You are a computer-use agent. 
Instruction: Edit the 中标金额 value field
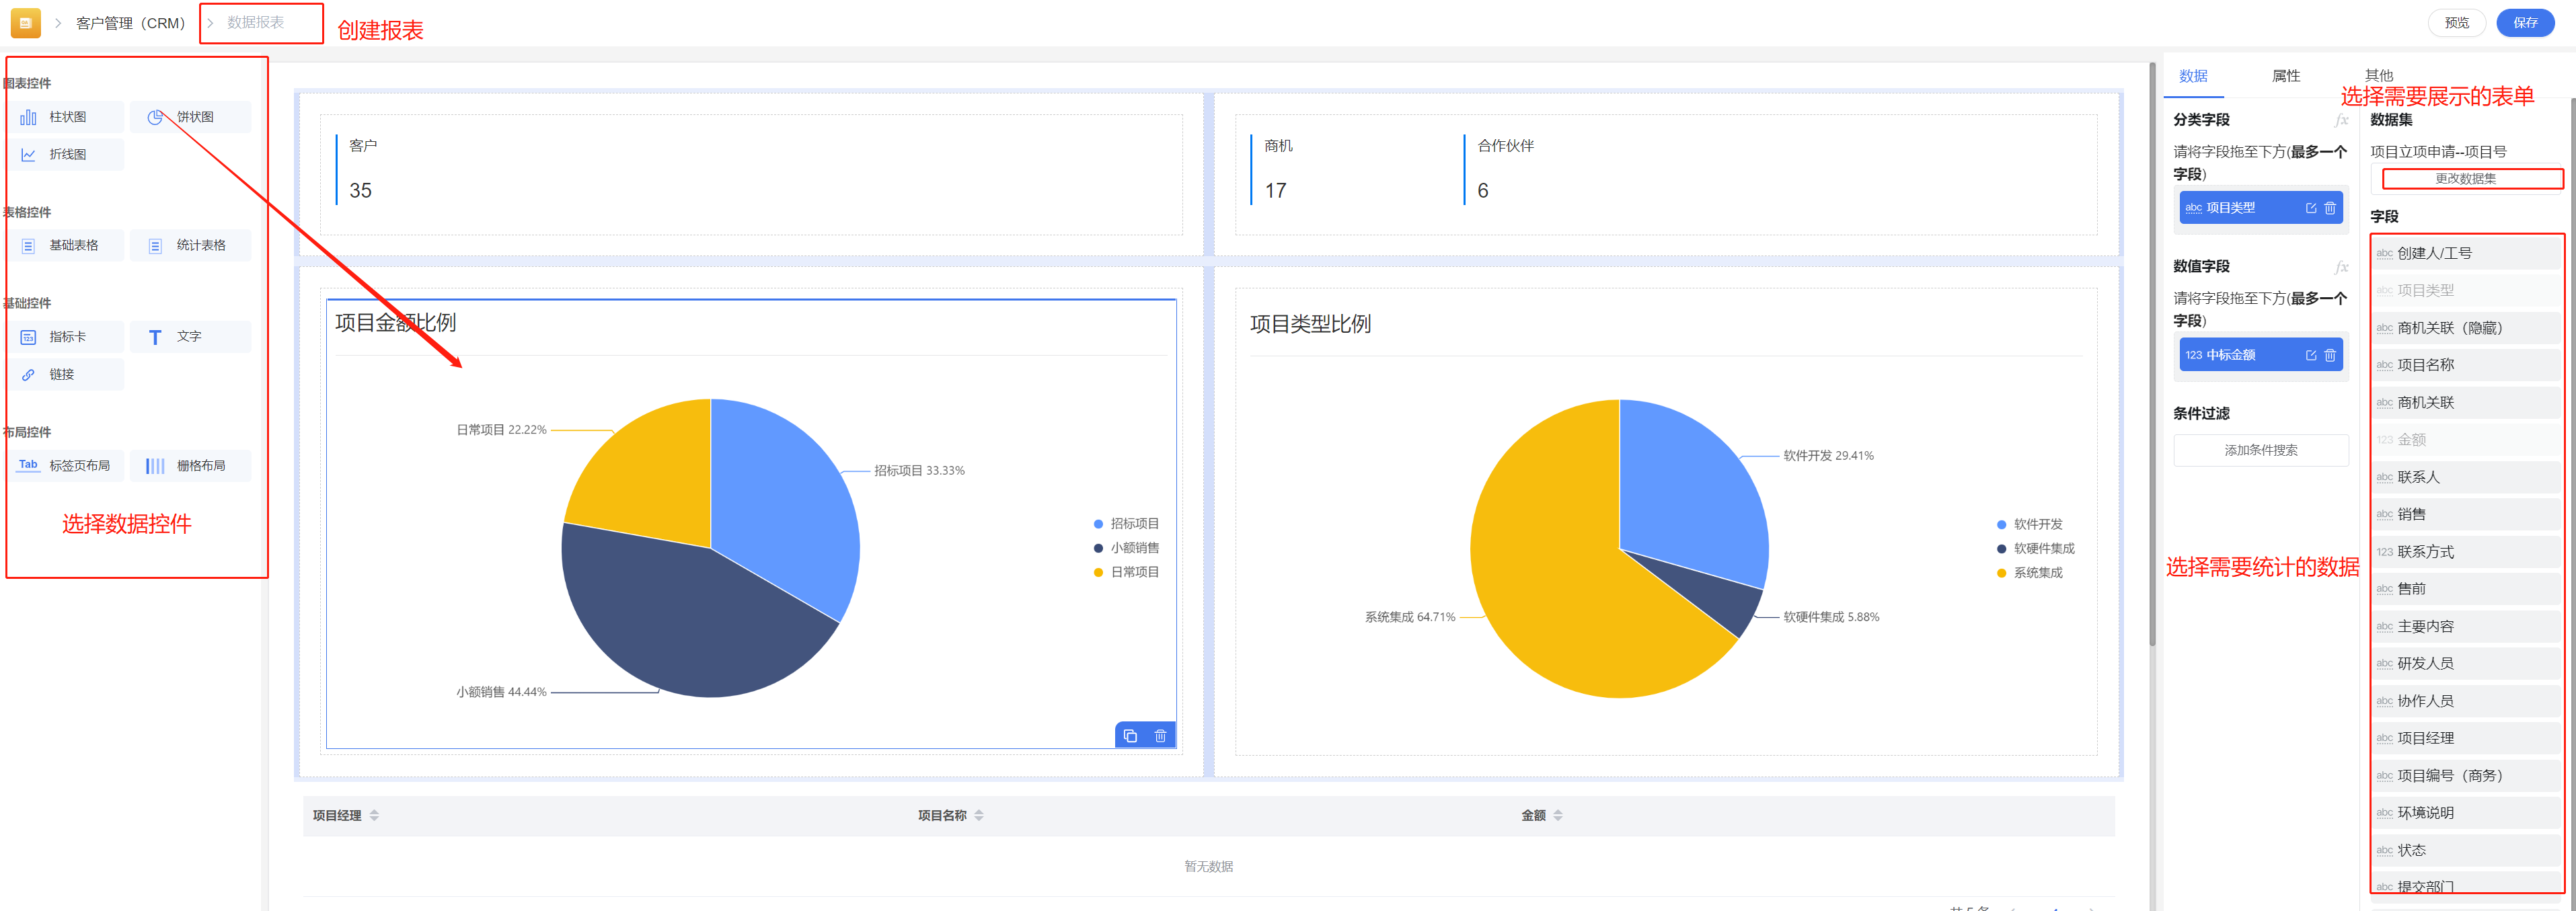coord(2311,355)
